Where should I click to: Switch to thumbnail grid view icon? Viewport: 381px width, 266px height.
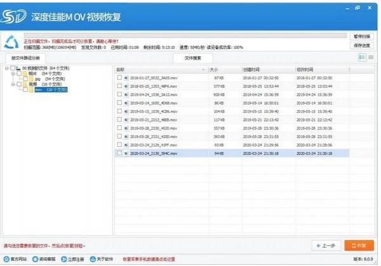point(371,57)
